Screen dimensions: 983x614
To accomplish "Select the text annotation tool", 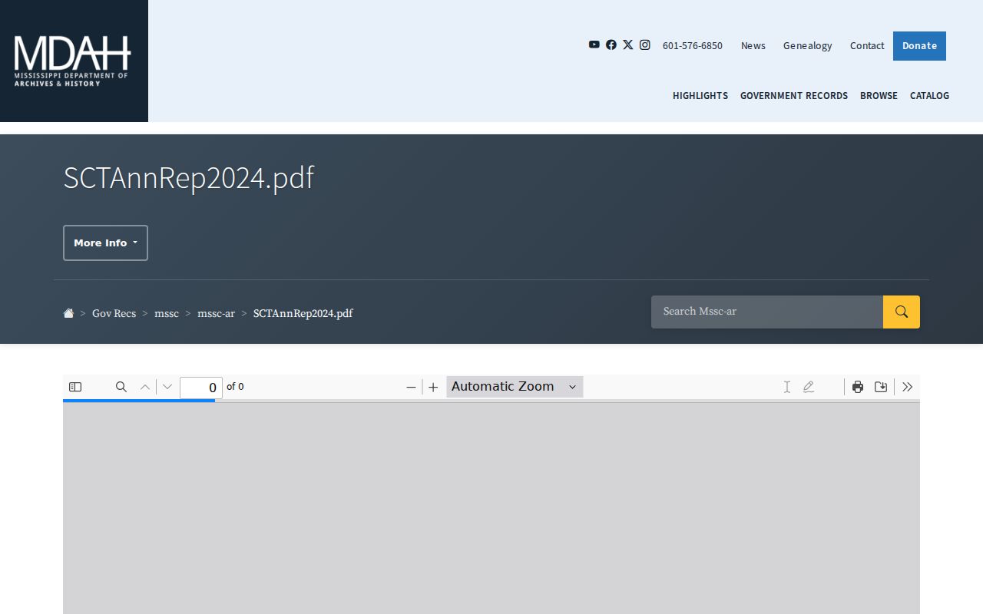I will pos(787,387).
